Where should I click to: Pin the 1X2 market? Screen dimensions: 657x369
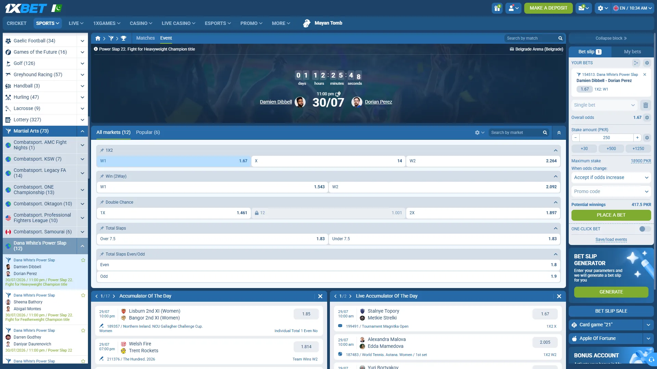tap(102, 150)
